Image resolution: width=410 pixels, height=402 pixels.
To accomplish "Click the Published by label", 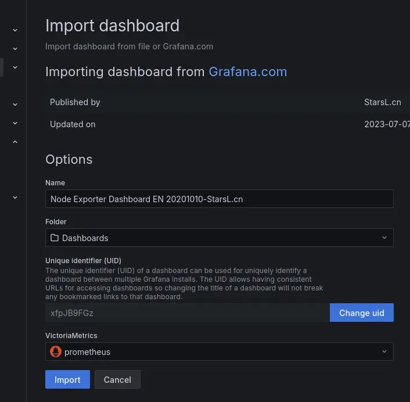I will (x=75, y=102).
